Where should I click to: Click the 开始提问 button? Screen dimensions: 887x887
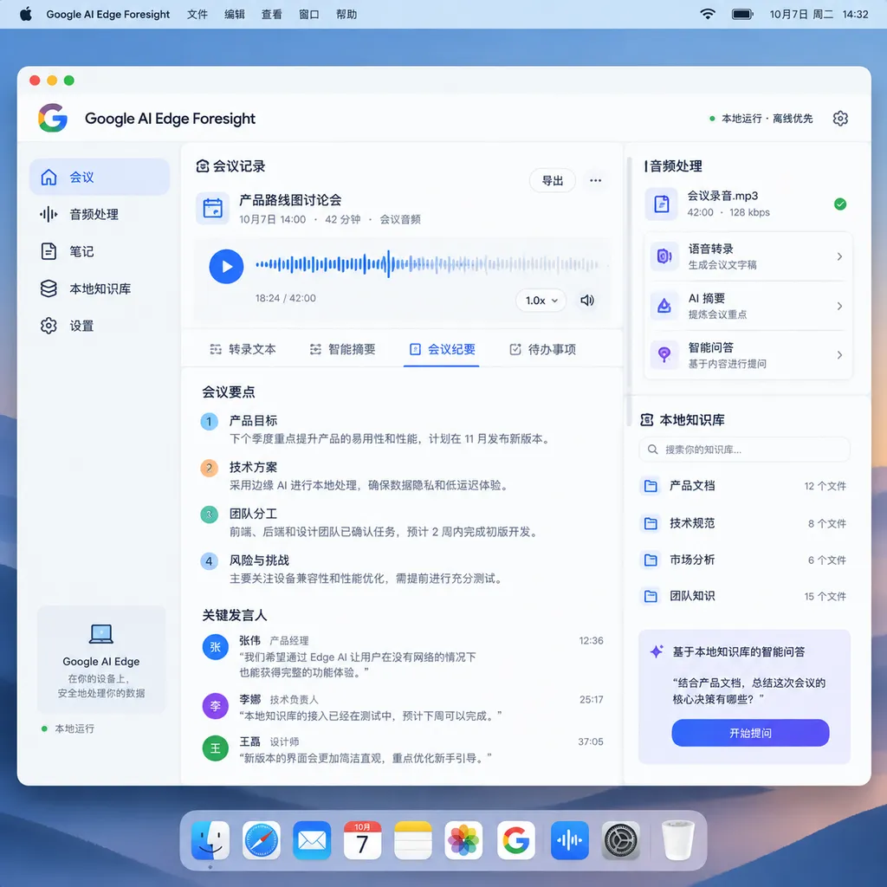(x=750, y=733)
